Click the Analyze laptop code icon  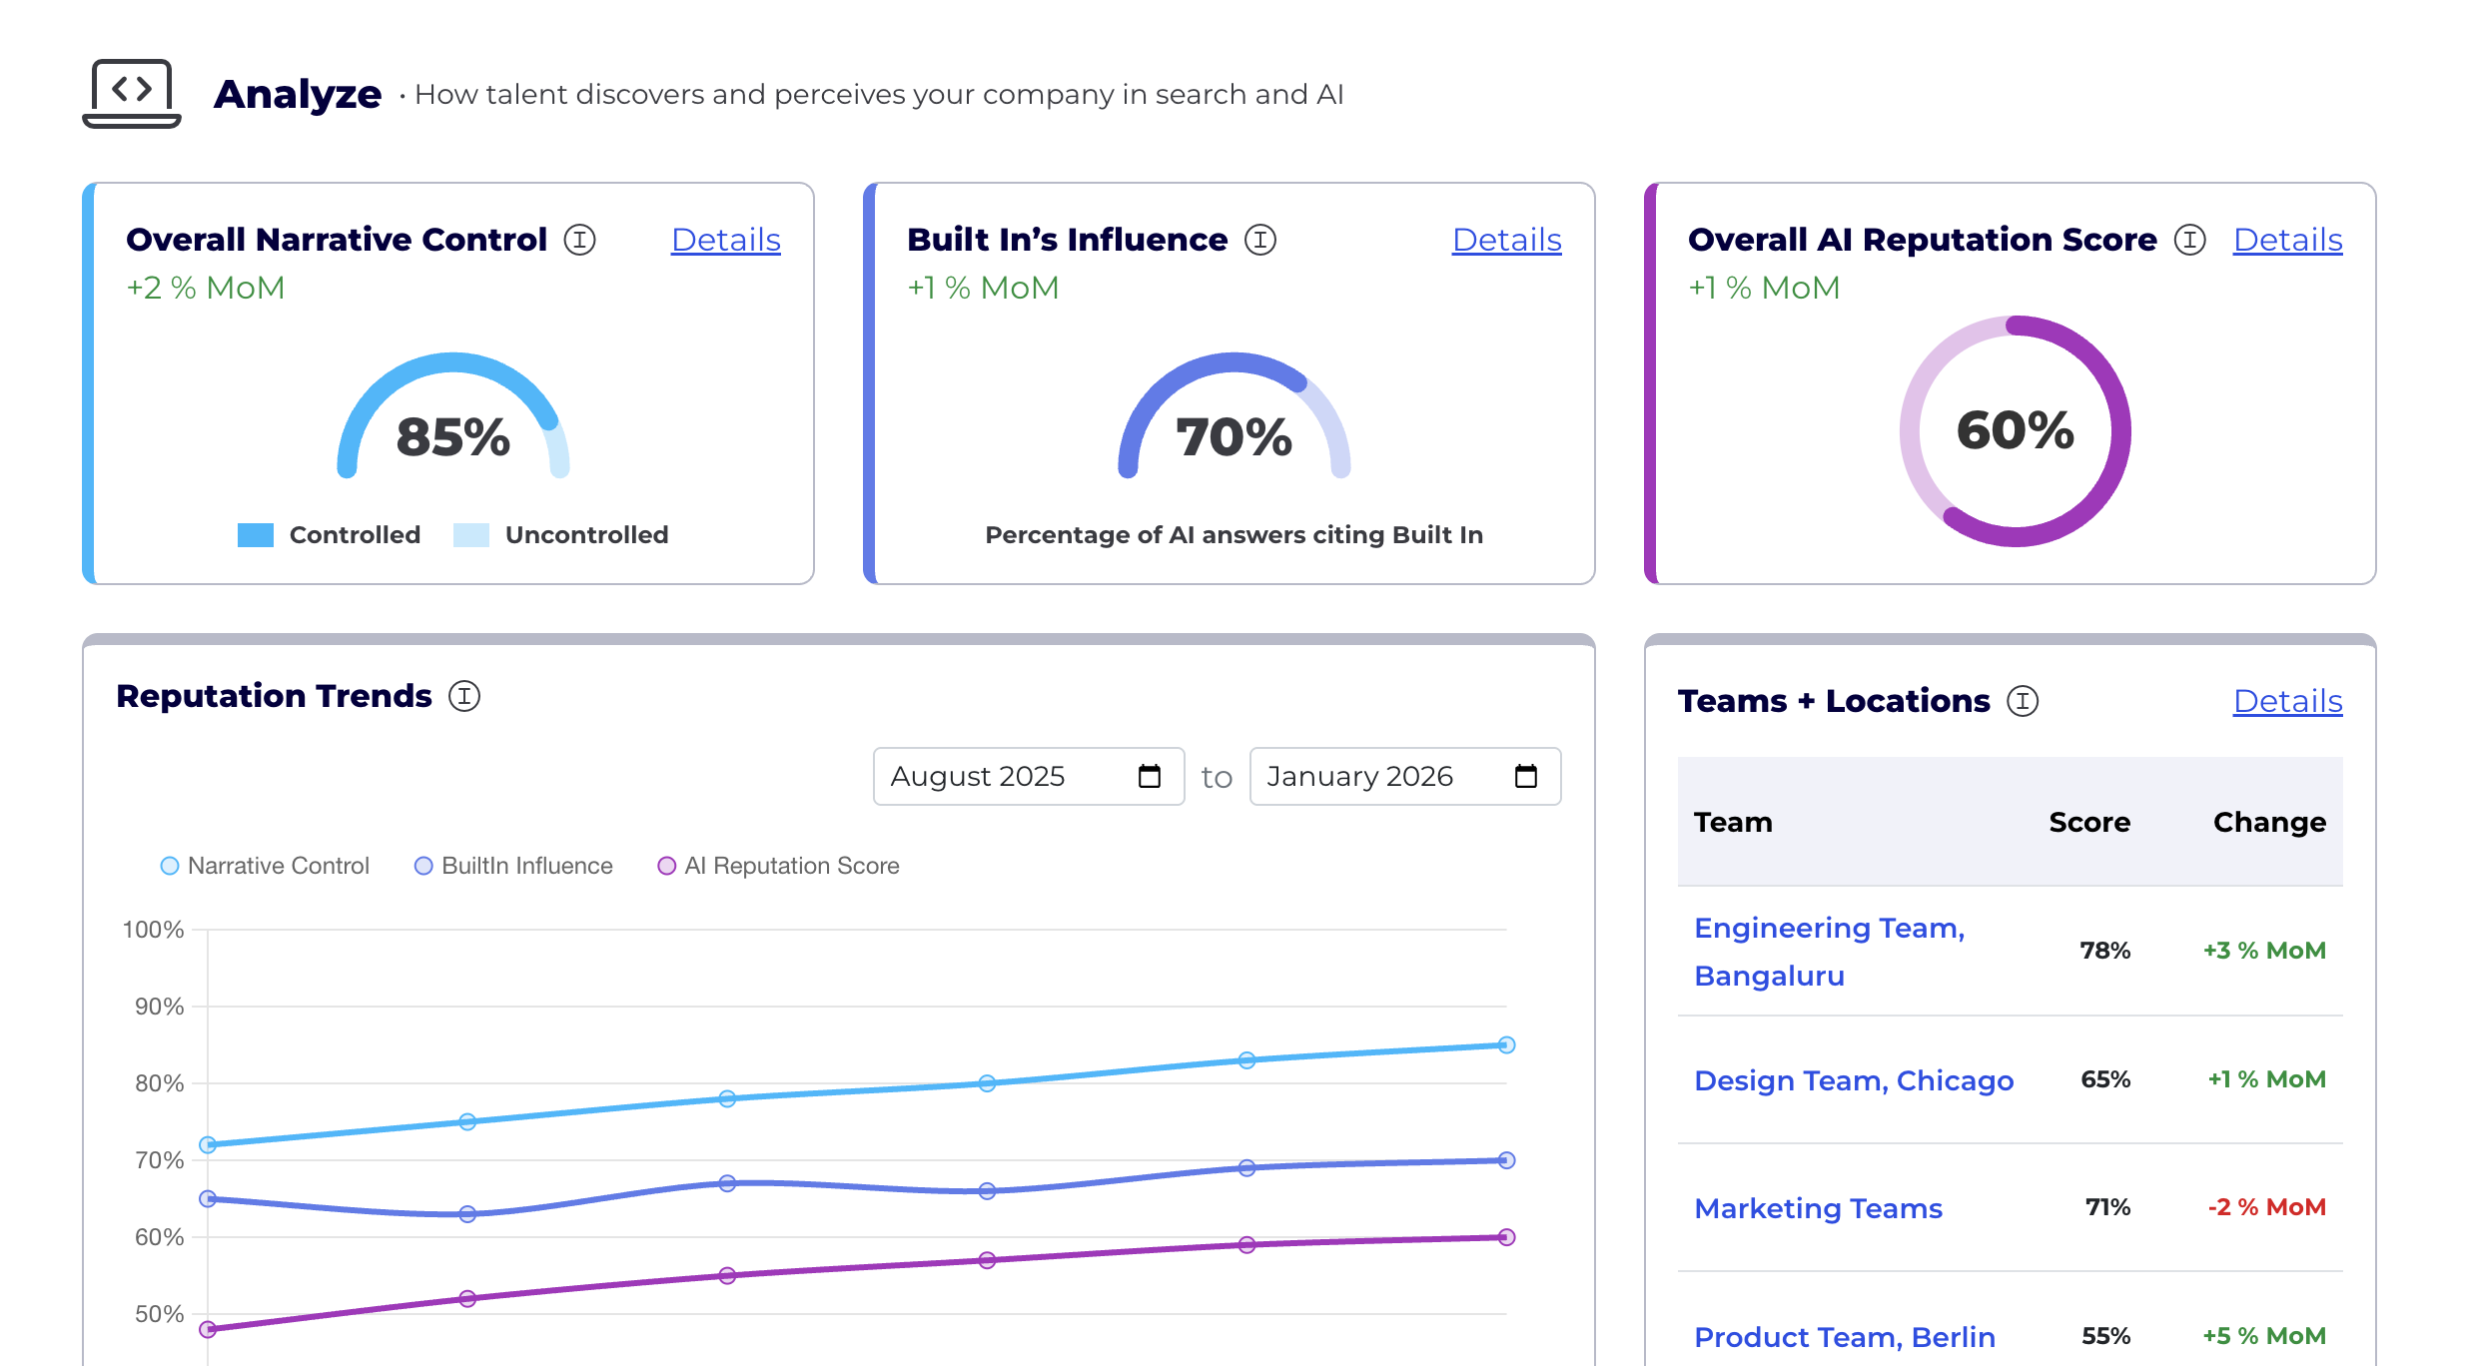click(x=132, y=94)
